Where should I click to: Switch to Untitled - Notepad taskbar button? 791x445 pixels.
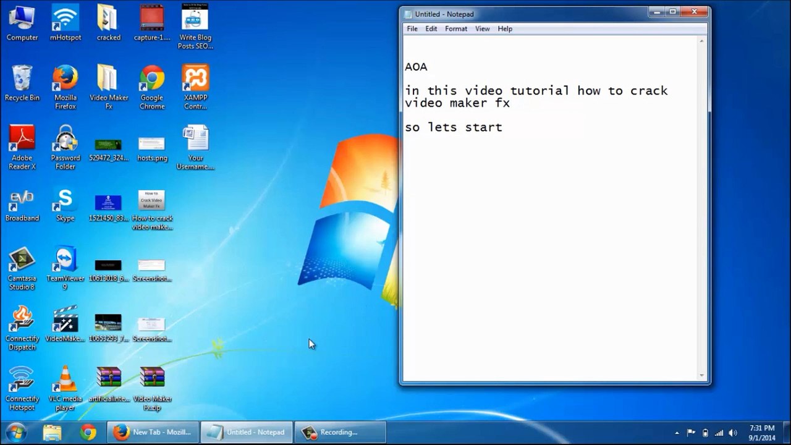247,432
